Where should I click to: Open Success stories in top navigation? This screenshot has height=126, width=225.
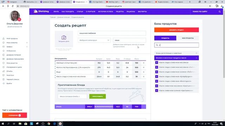point(105,12)
